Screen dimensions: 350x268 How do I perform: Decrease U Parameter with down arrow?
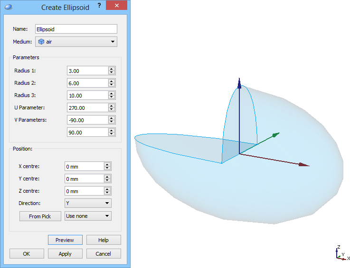112,110
